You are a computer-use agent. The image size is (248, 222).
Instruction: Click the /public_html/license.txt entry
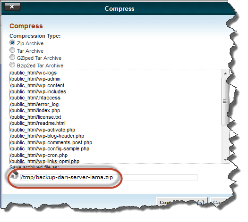point(35,117)
